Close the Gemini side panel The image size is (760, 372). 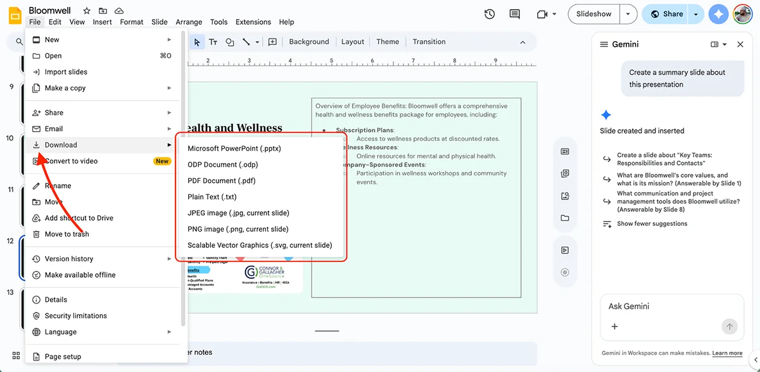740,44
